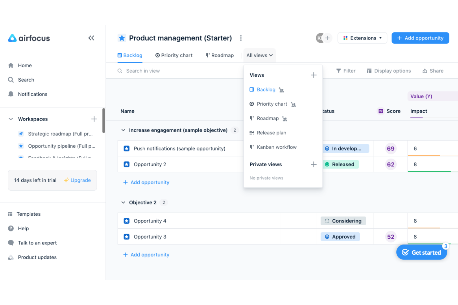Open Templates in the sidebar
This screenshot has height=305, width=458.
tap(28, 214)
